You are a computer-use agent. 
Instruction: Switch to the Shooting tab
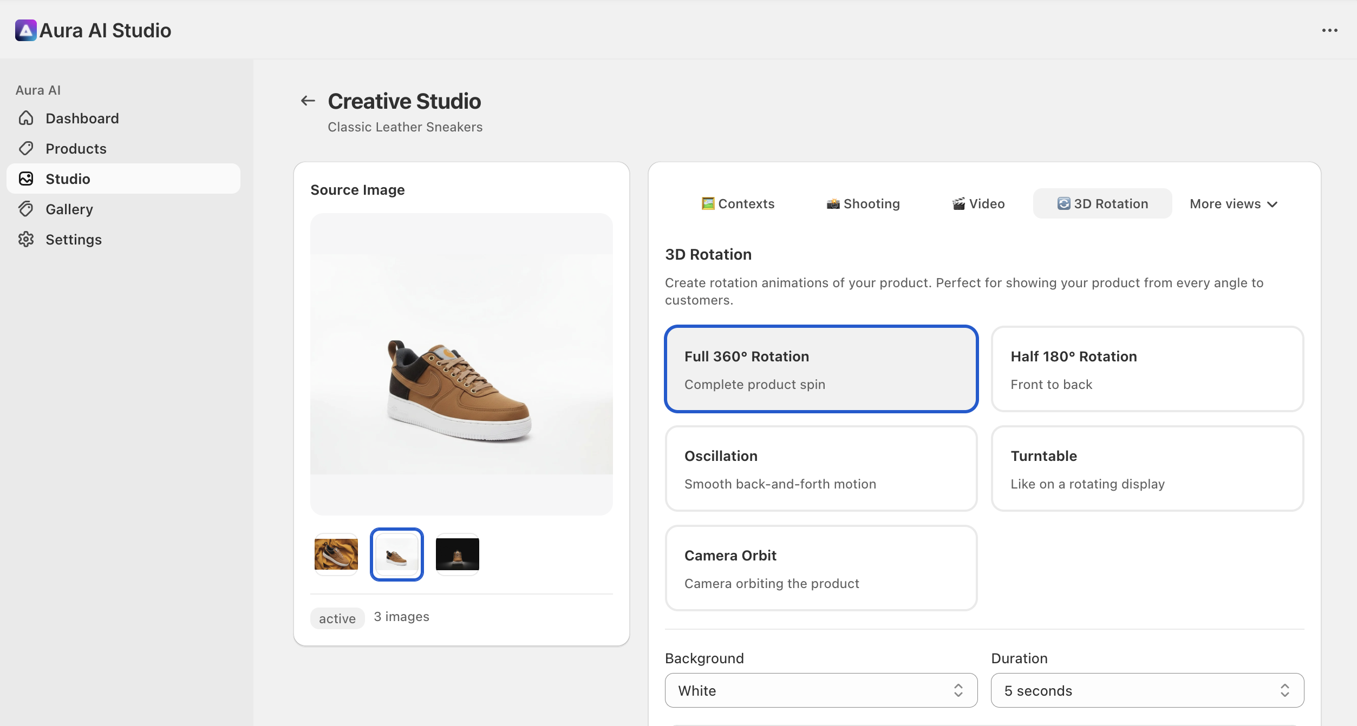tap(863, 203)
